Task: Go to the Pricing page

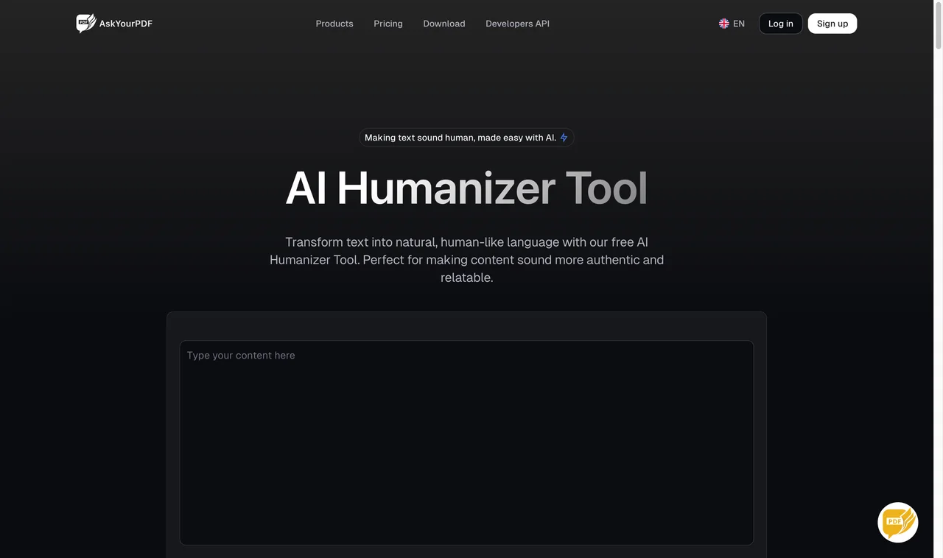Action: [388, 24]
